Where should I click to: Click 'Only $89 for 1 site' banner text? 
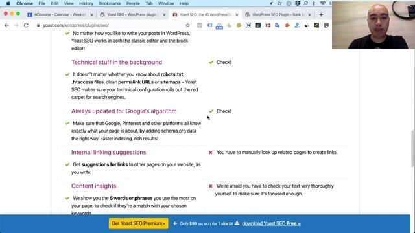point(204,223)
